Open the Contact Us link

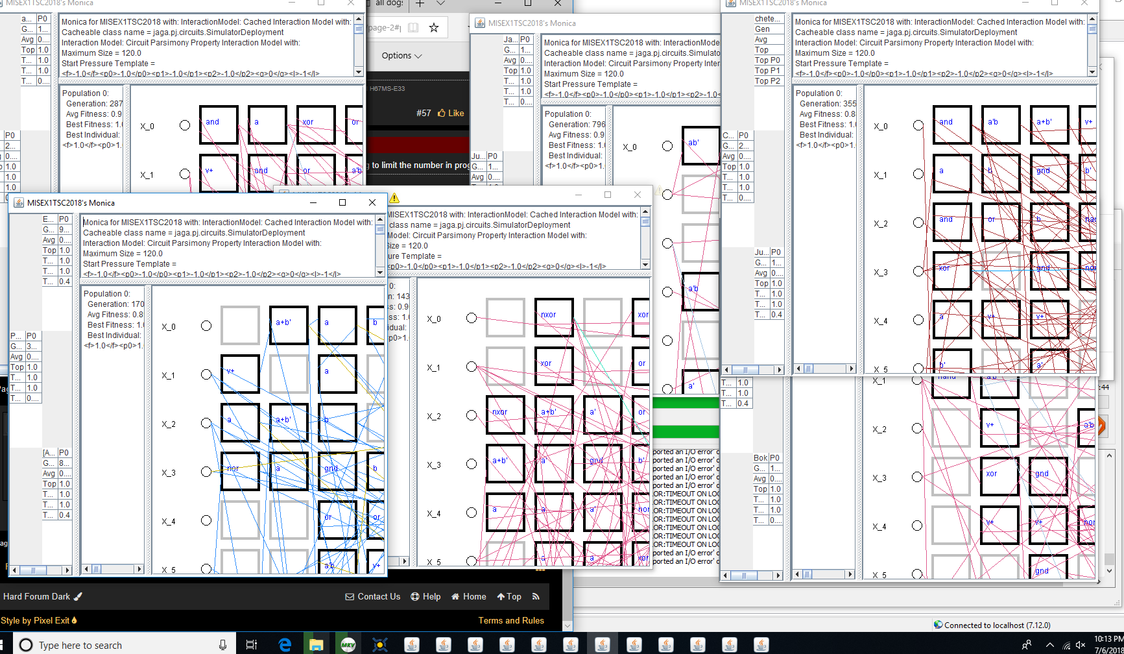tap(373, 596)
